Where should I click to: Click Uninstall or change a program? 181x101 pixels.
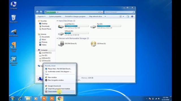point(75,17)
